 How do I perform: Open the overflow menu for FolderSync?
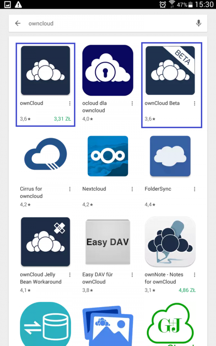point(194,189)
